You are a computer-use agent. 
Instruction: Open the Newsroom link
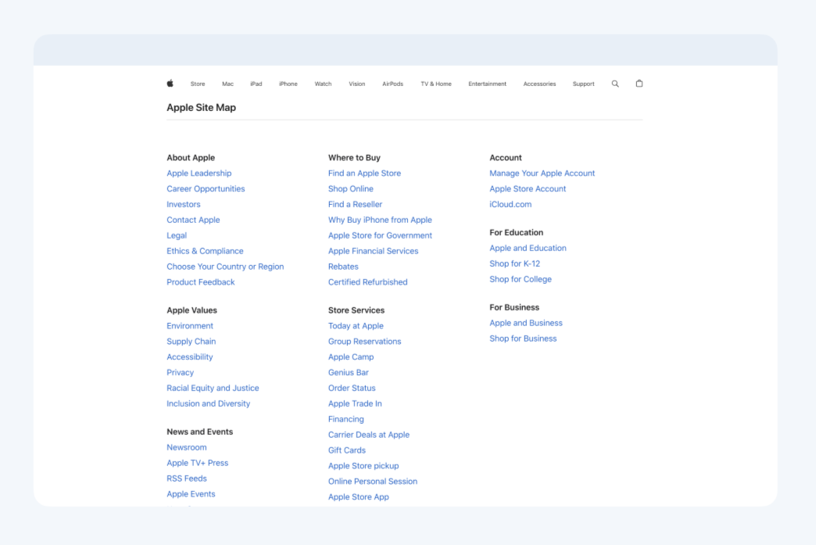pyautogui.click(x=187, y=448)
